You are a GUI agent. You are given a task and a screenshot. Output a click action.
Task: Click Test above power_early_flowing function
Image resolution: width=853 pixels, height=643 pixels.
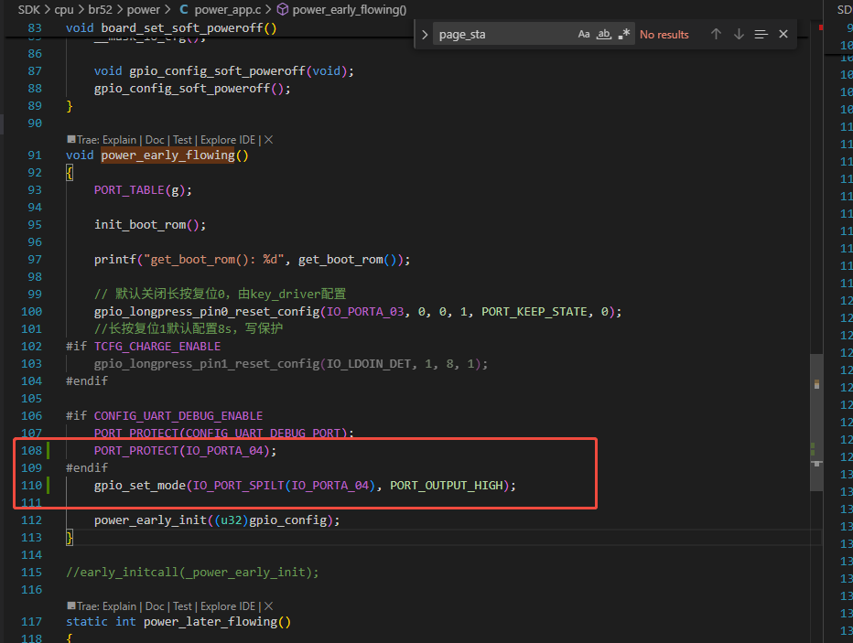[x=182, y=140]
